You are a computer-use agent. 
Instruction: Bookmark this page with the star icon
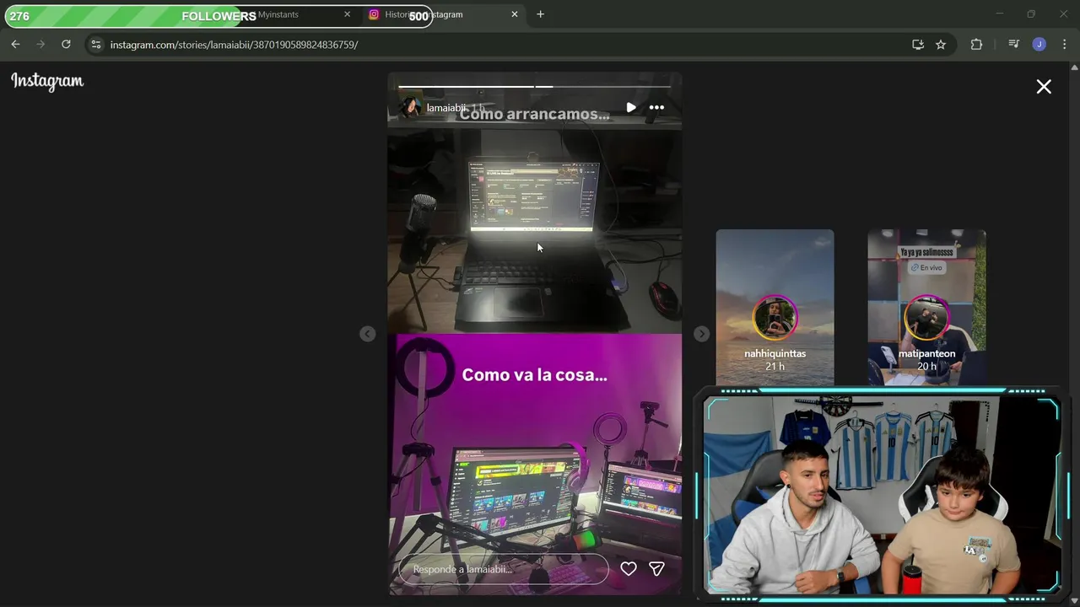(941, 44)
